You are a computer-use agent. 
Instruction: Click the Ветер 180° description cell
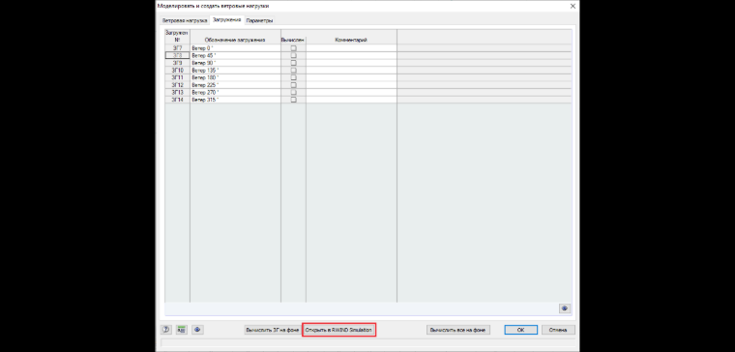[x=235, y=77]
